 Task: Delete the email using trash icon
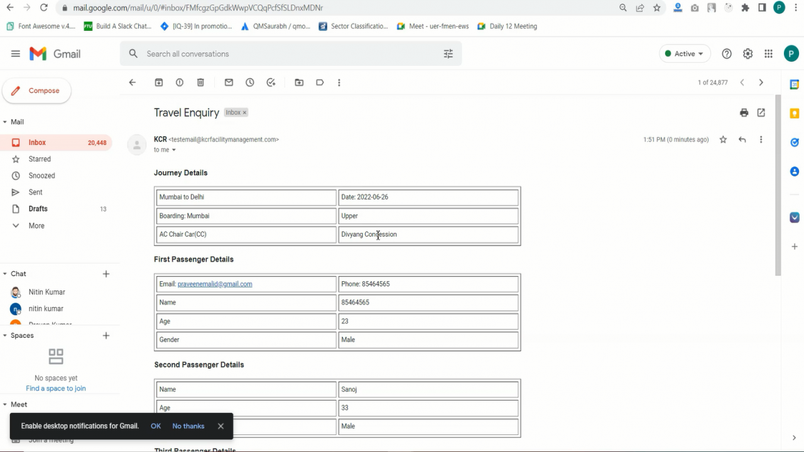click(200, 82)
